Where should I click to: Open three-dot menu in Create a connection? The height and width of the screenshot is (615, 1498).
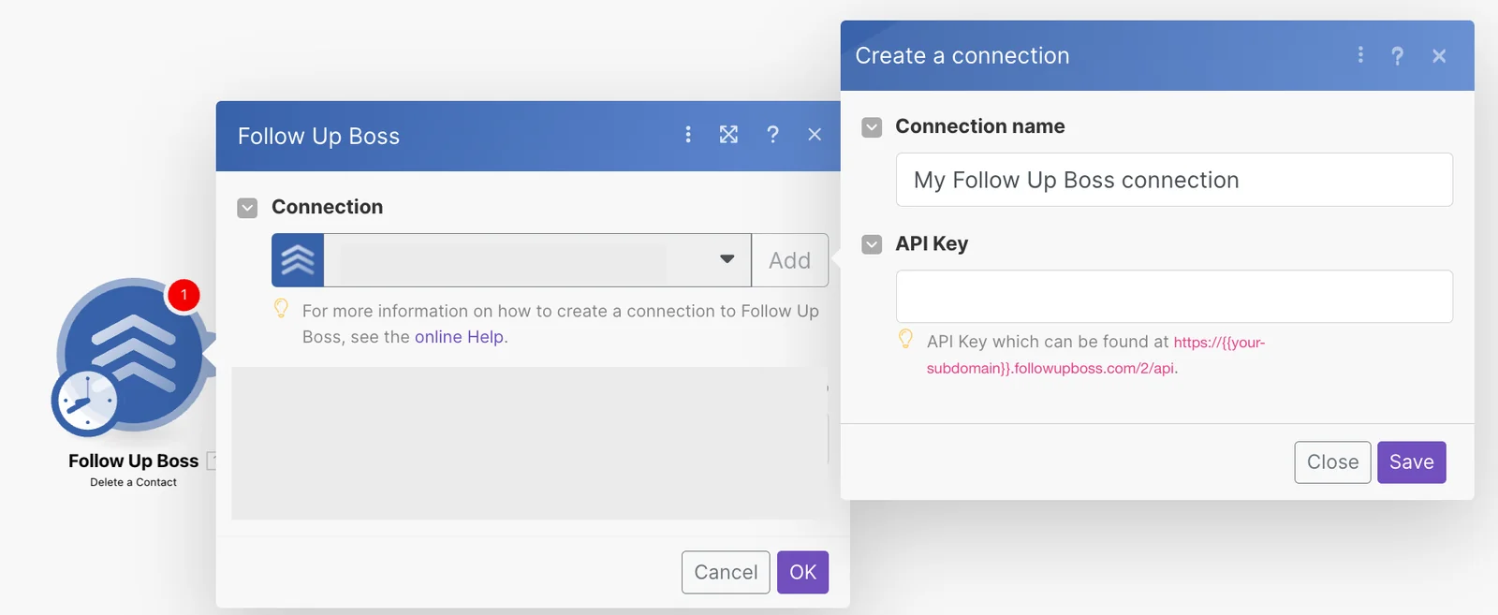[1360, 55]
